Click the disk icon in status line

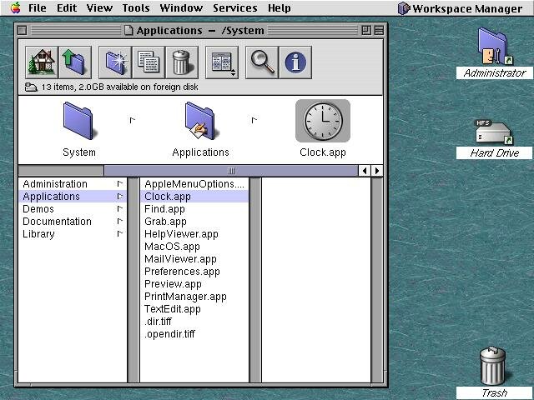(x=31, y=87)
